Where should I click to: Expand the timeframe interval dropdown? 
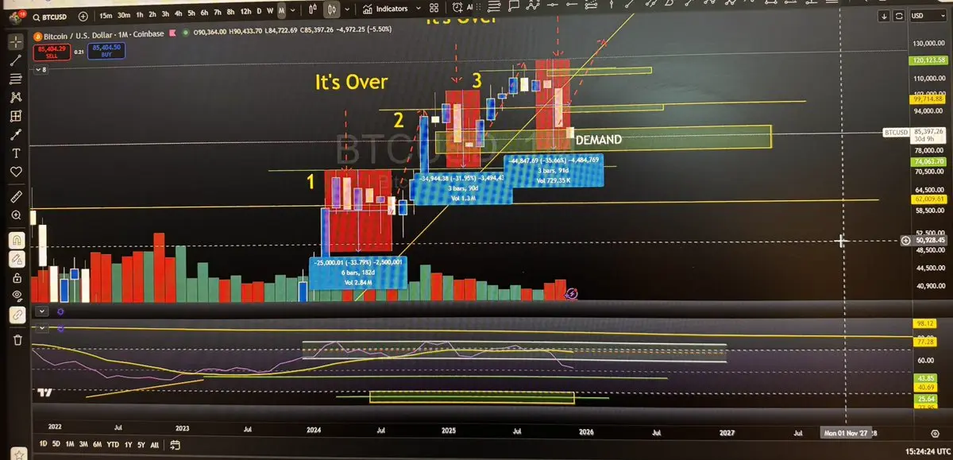click(293, 10)
